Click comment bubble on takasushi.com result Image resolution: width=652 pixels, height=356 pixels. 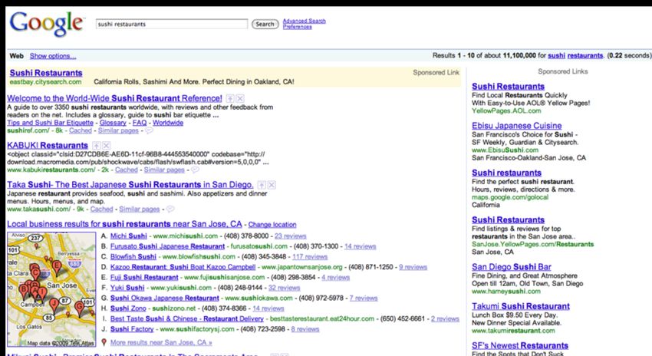(x=170, y=209)
